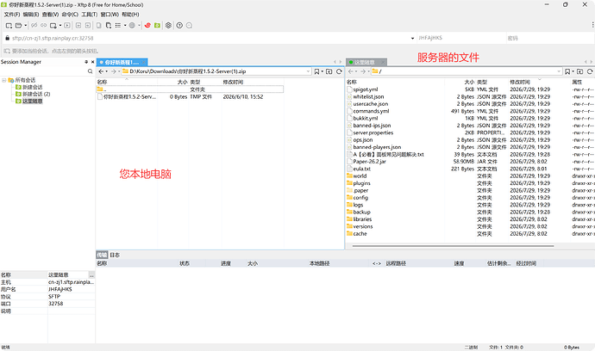Click the remote pane forward arrow
The width and height of the screenshot is (595, 351).
[x=363, y=71]
